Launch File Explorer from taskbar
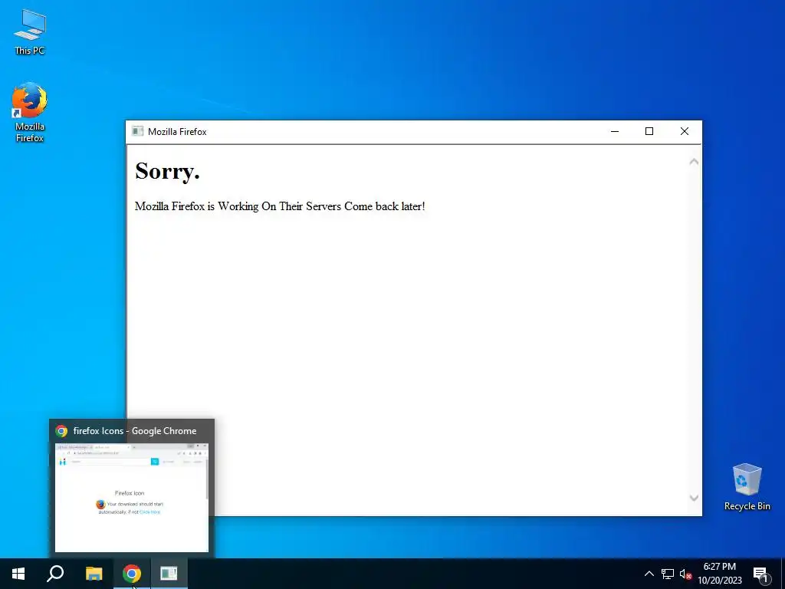 click(x=94, y=574)
